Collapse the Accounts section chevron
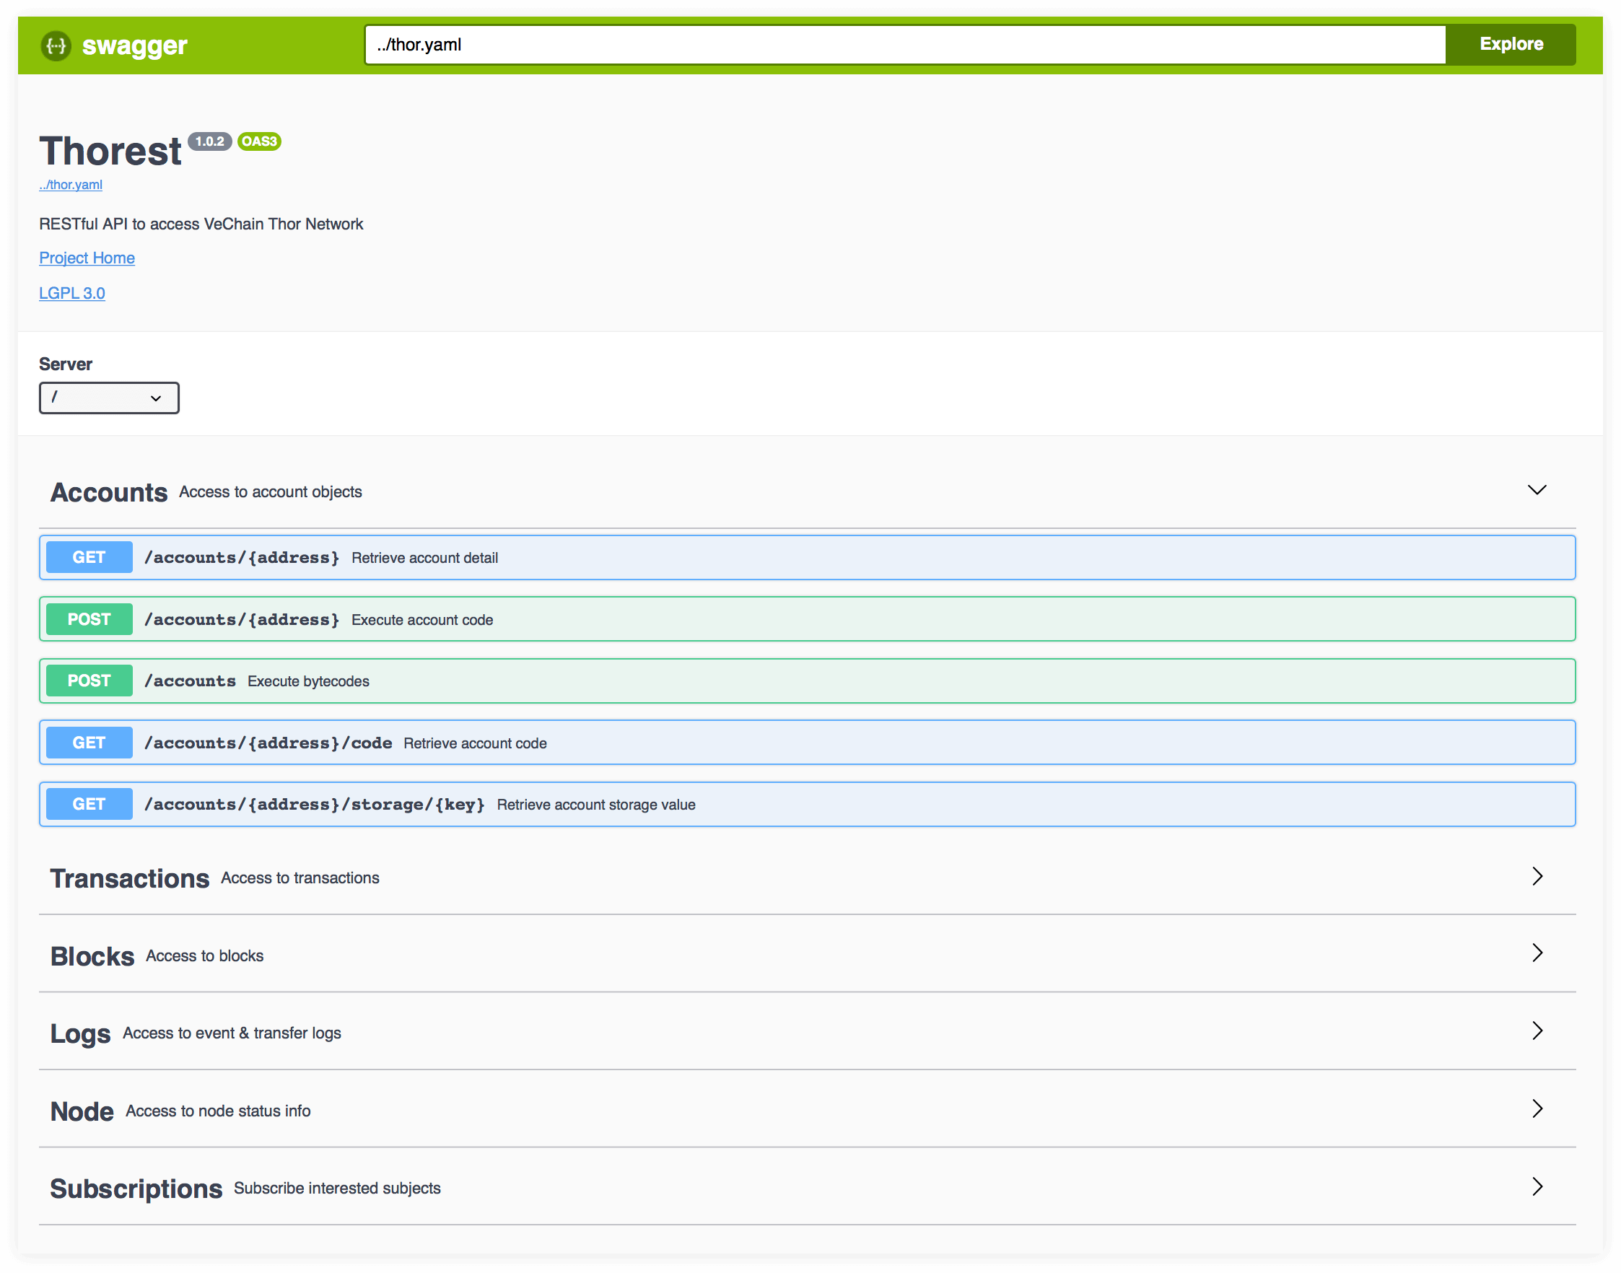The image size is (1621, 1273). coord(1536,491)
